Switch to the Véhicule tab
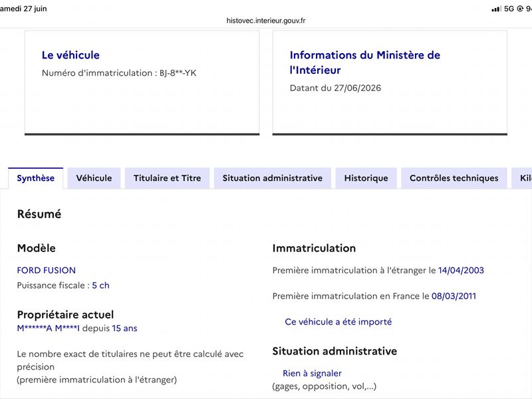 [94, 178]
